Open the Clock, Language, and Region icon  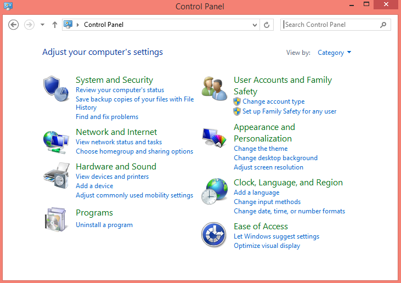tap(214, 191)
